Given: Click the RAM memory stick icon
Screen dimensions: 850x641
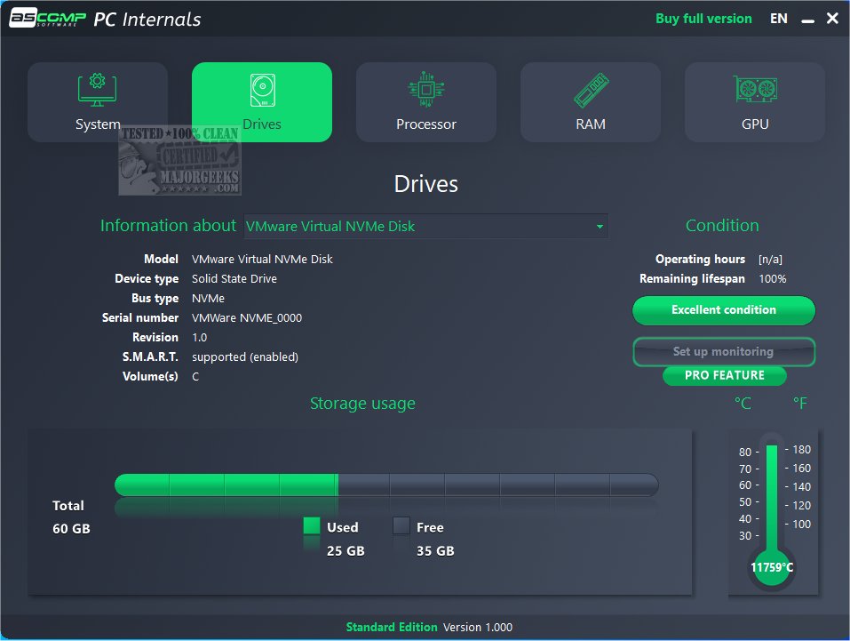Looking at the screenshot, I should click(591, 90).
